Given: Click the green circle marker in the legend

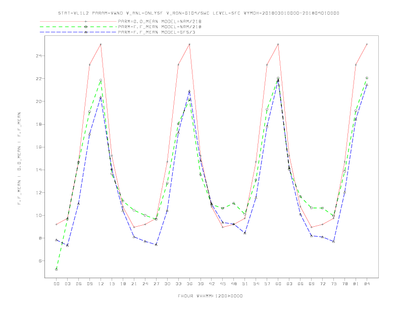Looking at the screenshot, I should (86, 27).
